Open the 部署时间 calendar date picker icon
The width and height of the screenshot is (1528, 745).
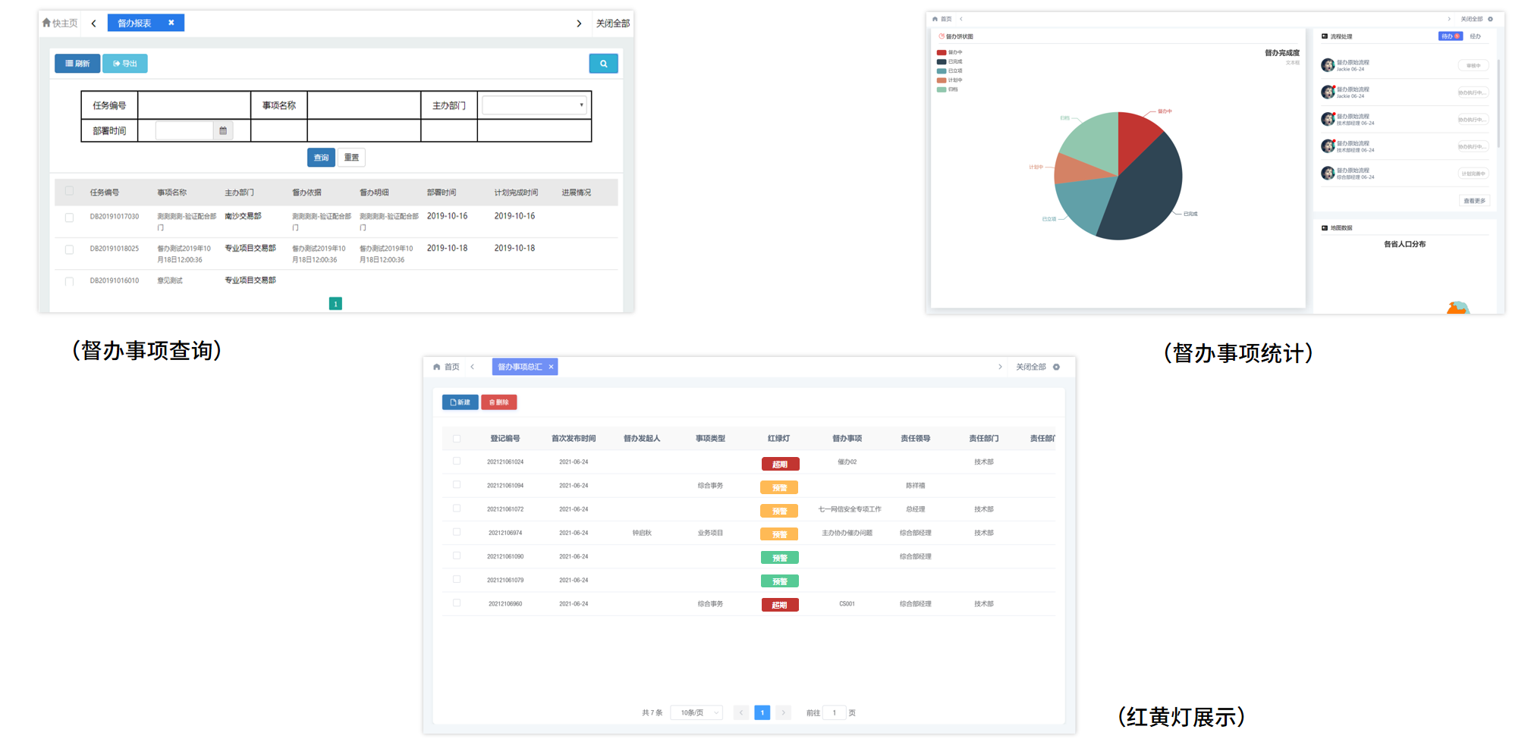click(223, 131)
